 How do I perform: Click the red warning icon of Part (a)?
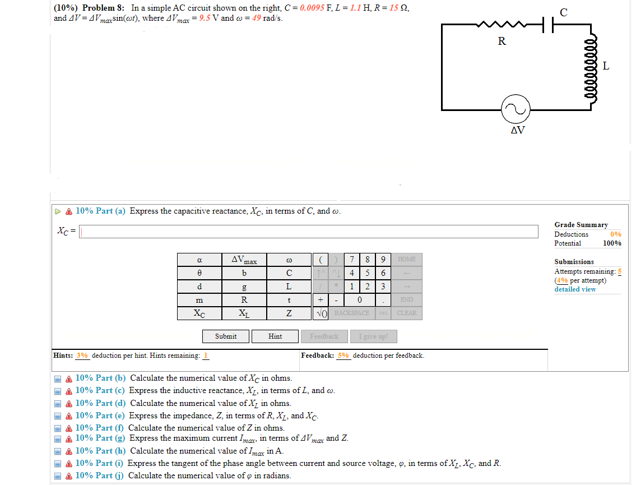point(69,211)
